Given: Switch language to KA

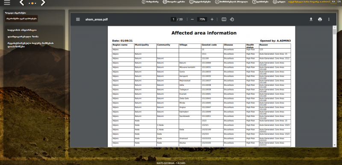Looking at the screenshot, I should 333,2.
